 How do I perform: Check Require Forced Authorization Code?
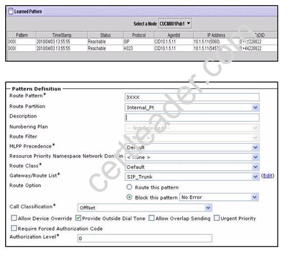coord(14,228)
